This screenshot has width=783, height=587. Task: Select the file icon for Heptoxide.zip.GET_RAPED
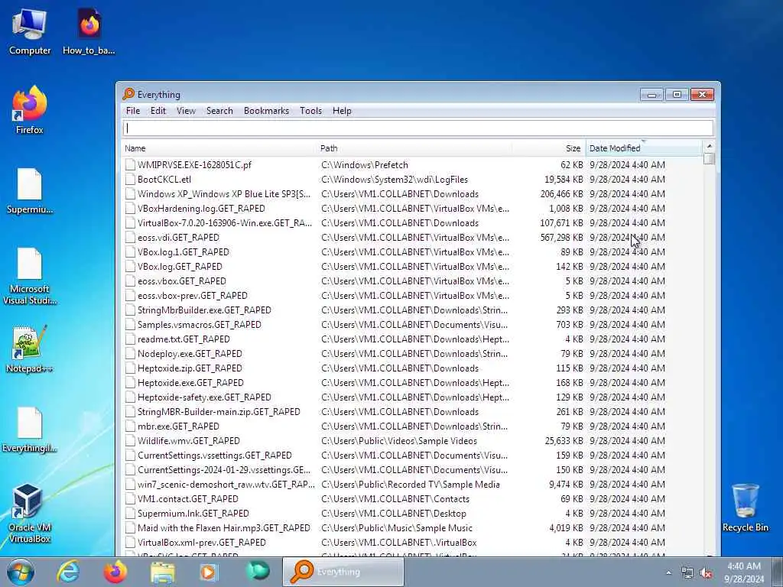click(130, 368)
